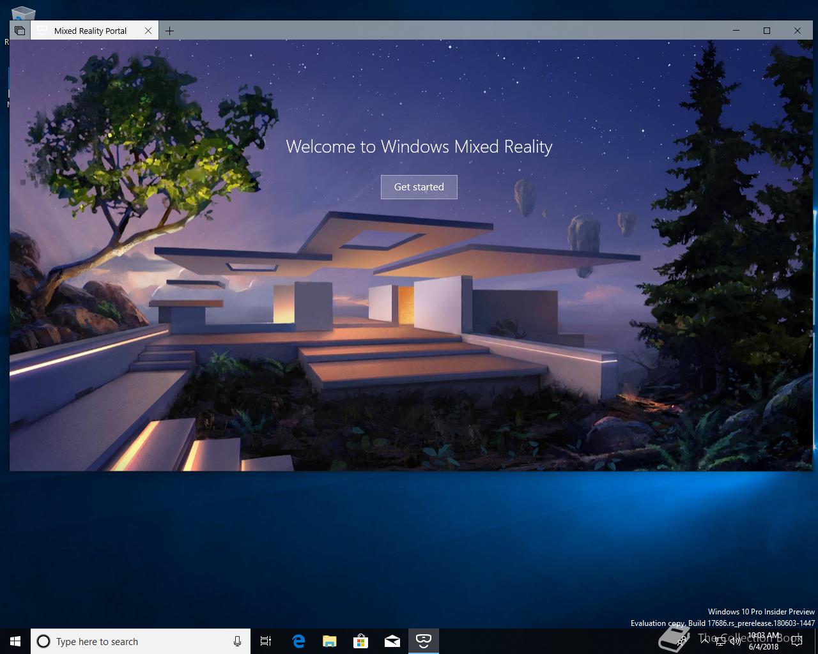
Task: Open the tab overview icon in title bar
Action: point(20,31)
